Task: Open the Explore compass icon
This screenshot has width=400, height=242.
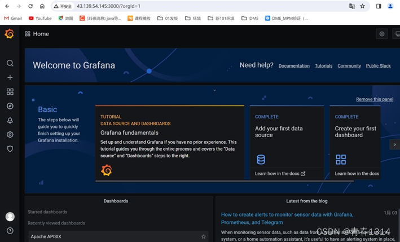Action: coord(10,106)
